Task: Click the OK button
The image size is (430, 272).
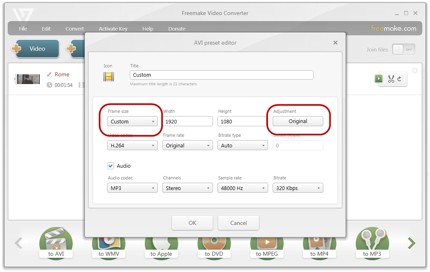Action: tap(192, 223)
